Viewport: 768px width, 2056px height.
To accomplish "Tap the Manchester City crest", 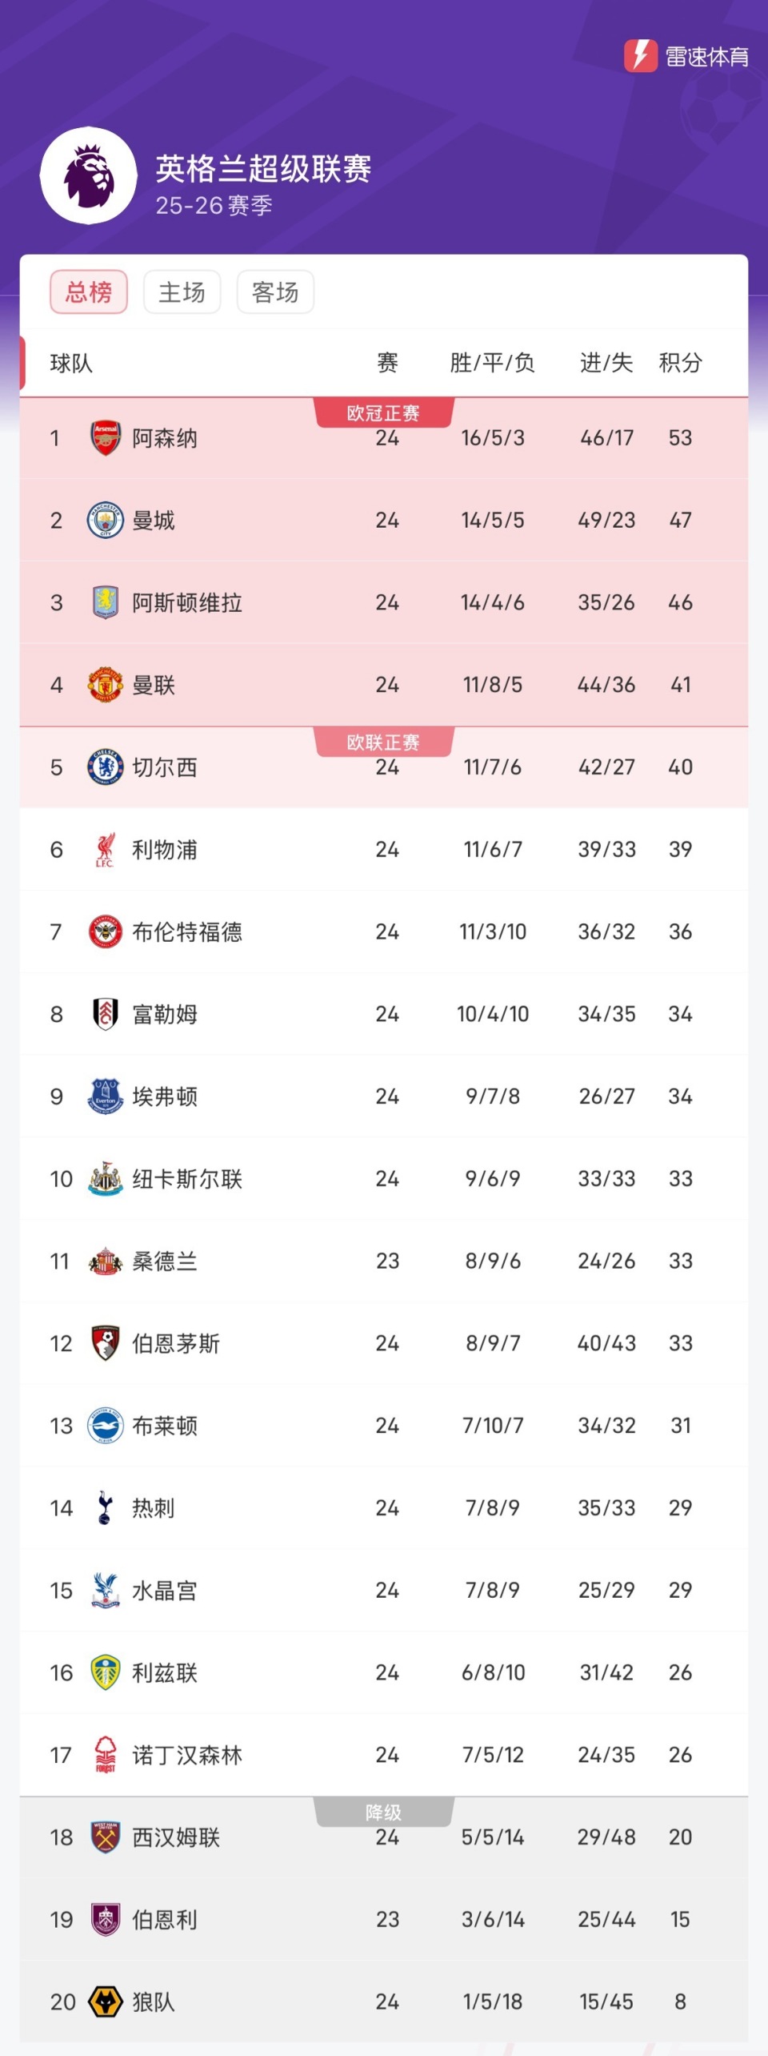I will tap(106, 521).
